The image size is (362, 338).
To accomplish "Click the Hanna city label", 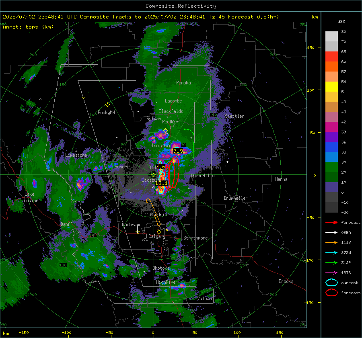I will [x=281, y=179].
